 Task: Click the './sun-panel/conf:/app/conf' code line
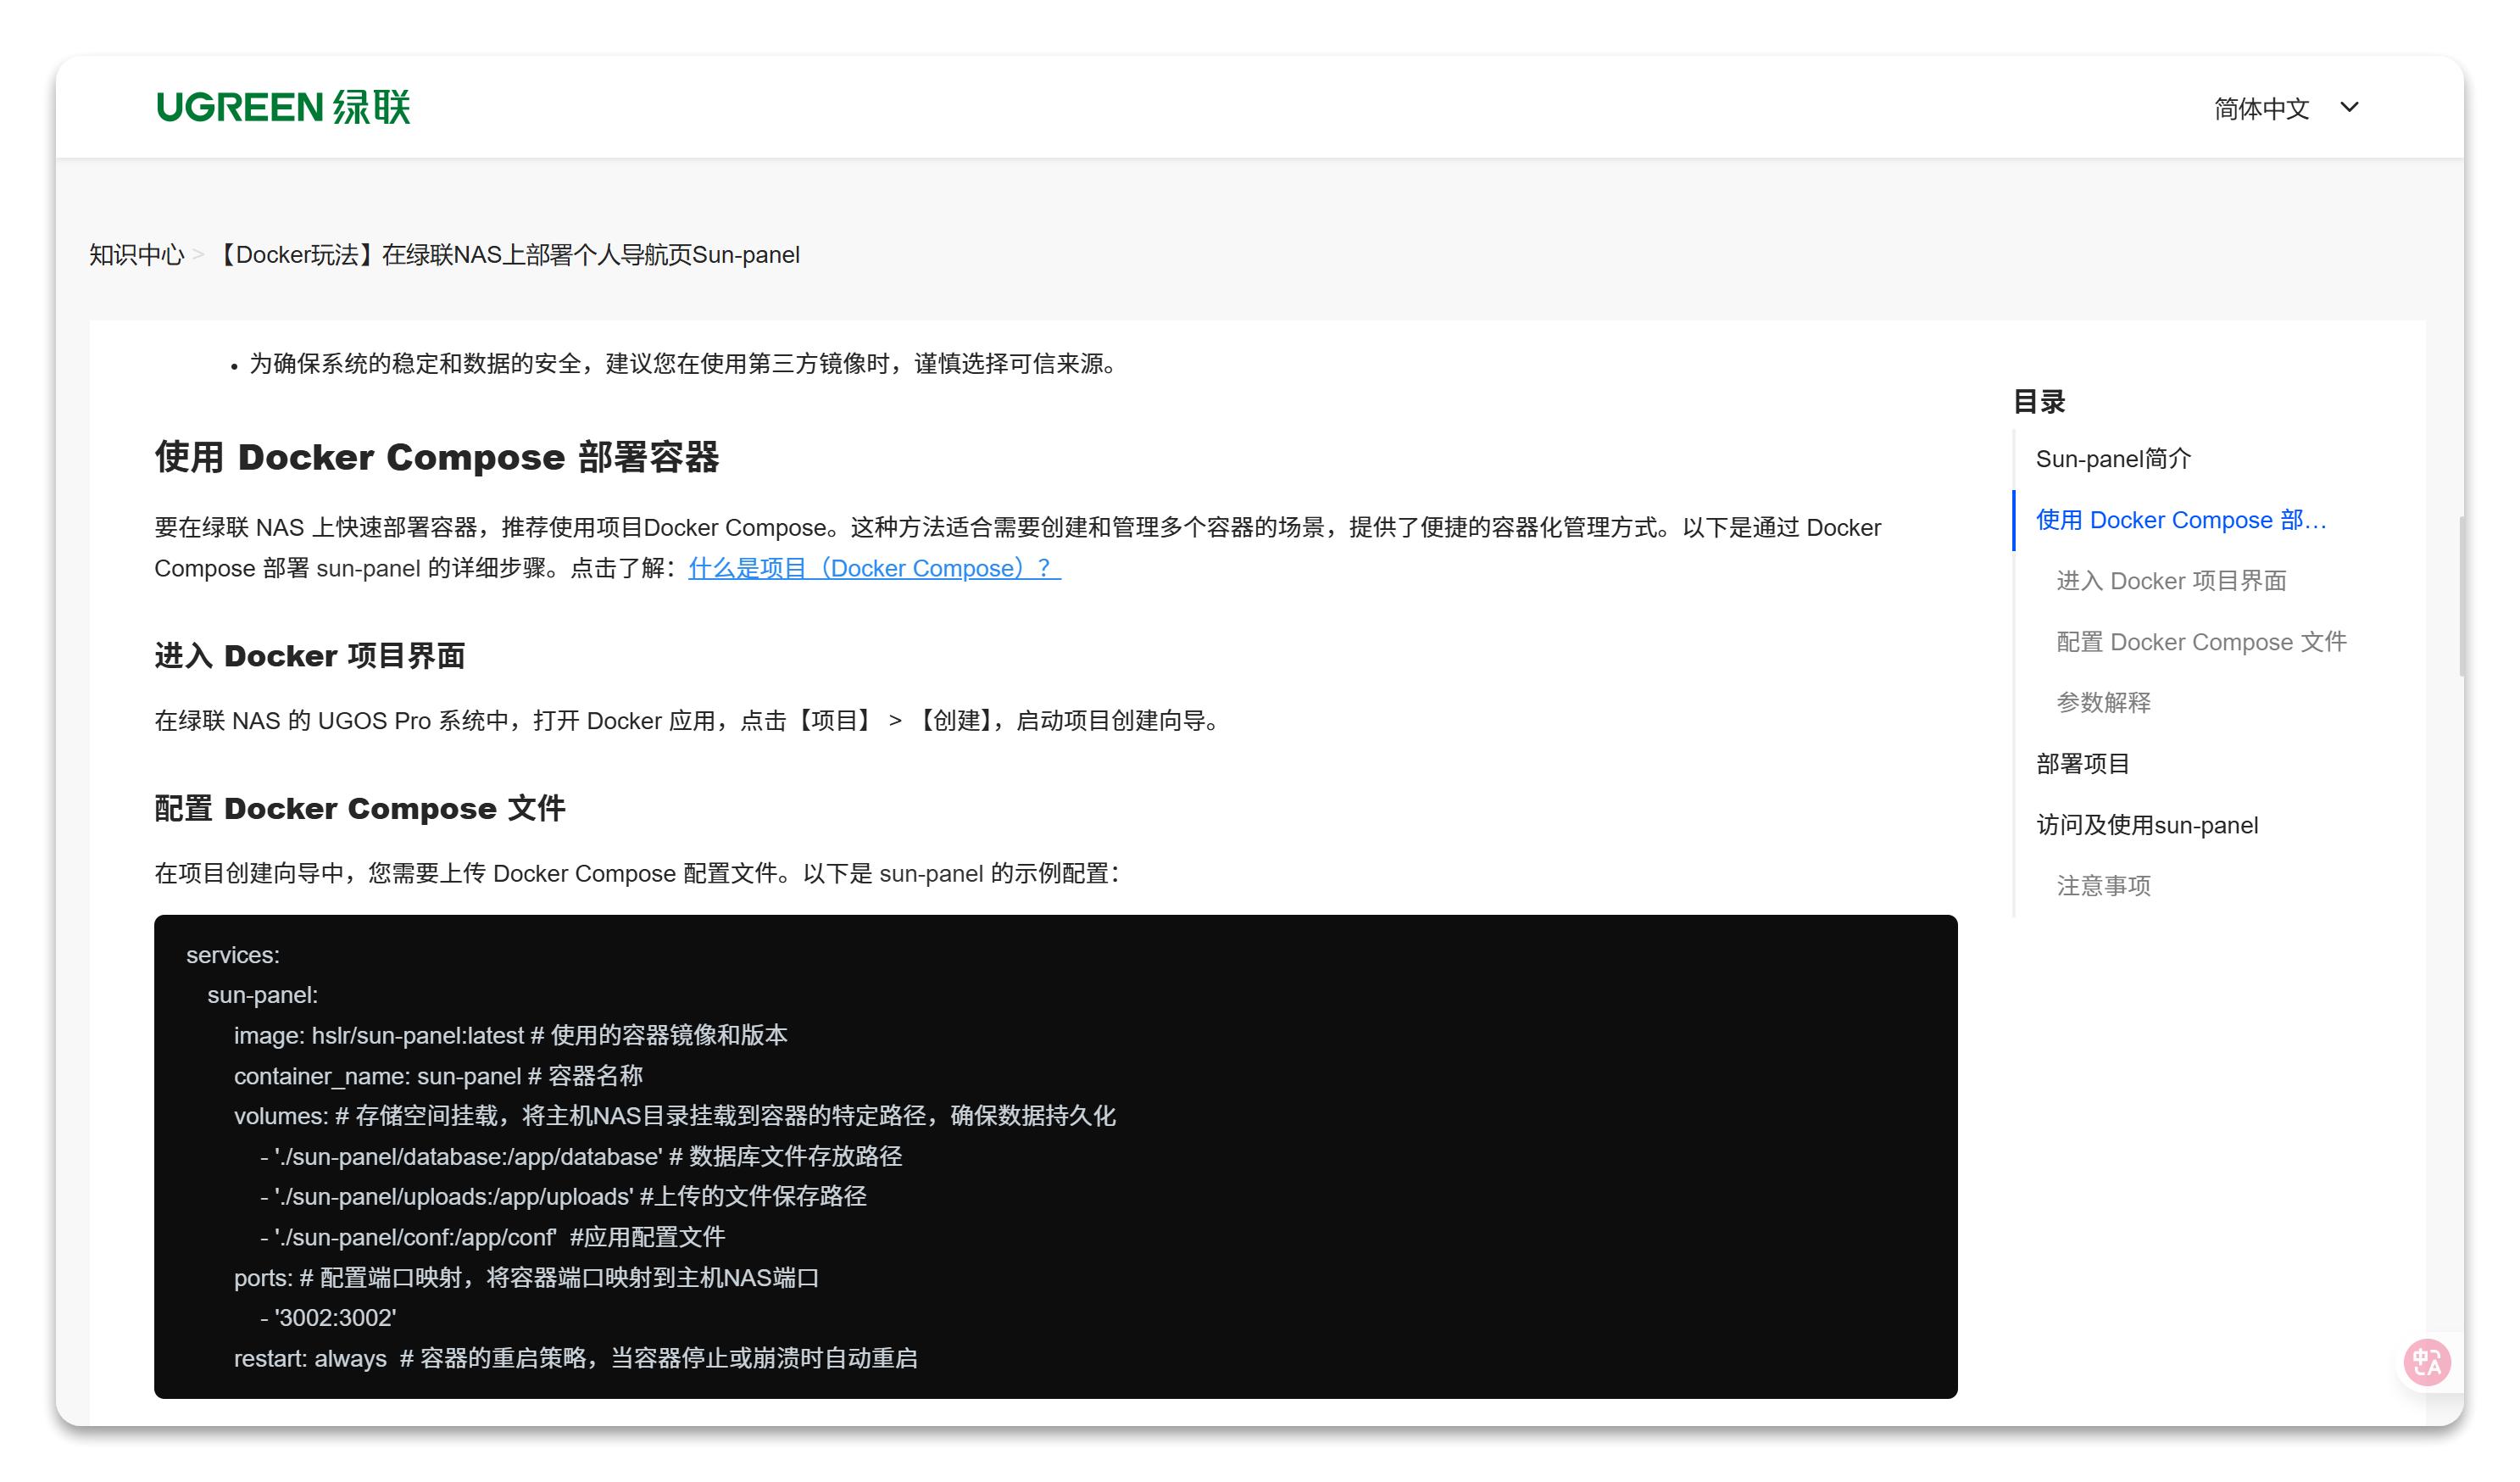[492, 1238]
